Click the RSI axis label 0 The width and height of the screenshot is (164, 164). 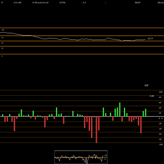2,56
